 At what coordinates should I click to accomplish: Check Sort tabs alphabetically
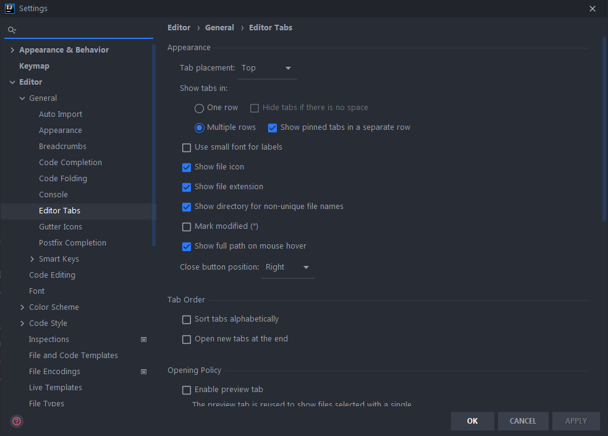tap(187, 320)
